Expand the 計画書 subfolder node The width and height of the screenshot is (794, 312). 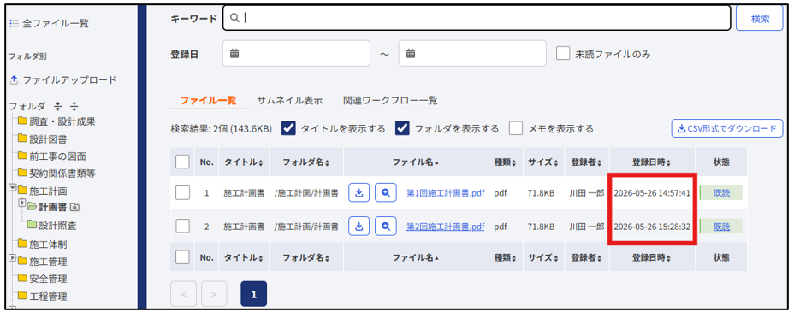point(21,203)
